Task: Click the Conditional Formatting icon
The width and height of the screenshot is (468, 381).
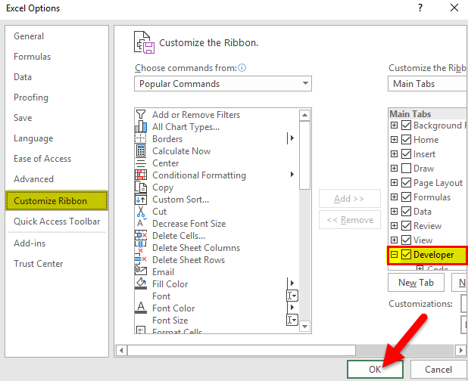Action: point(141,175)
